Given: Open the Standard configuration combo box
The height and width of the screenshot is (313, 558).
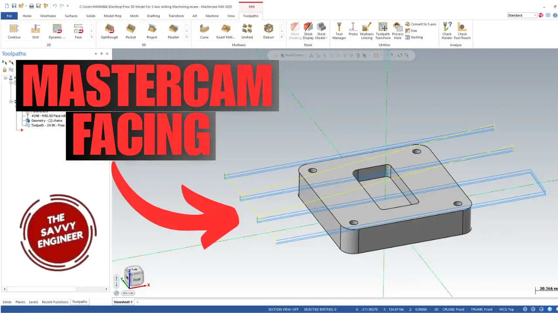Looking at the screenshot, I should click(522, 15).
